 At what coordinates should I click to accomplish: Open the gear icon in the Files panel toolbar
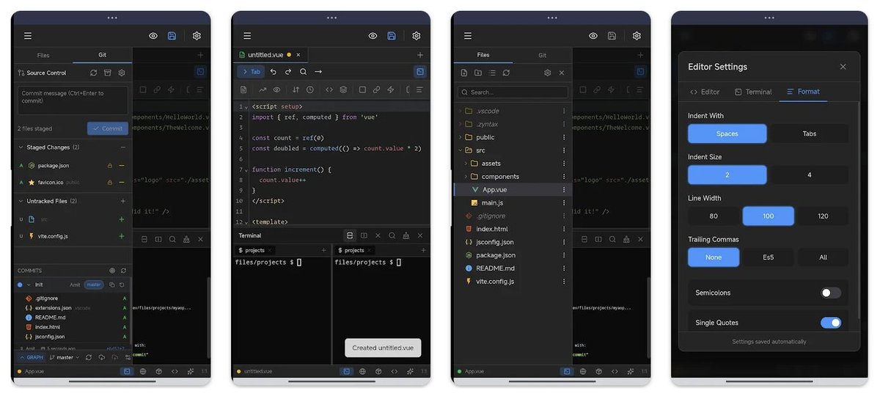point(547,73)
